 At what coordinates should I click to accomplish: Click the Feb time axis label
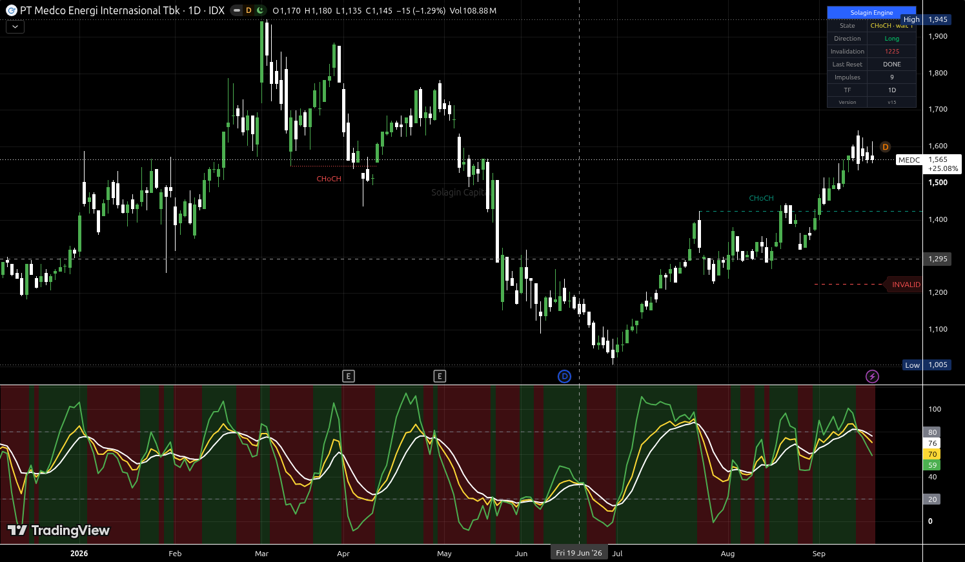[175, 554]
